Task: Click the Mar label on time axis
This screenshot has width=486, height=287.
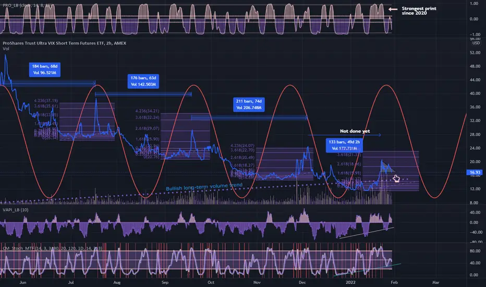Action: [436, 282]
